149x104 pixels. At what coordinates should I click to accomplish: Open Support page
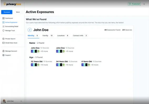click(8, 55)
